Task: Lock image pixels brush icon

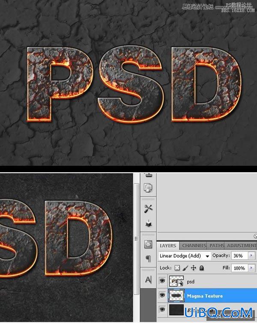Action: click(185, 268)
